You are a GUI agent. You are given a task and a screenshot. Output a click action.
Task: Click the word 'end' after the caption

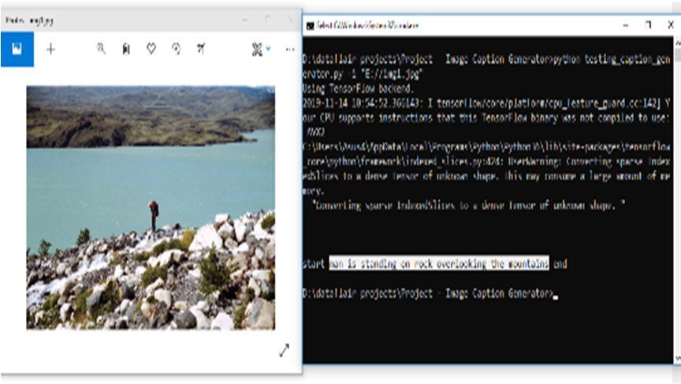coord(560,263)
